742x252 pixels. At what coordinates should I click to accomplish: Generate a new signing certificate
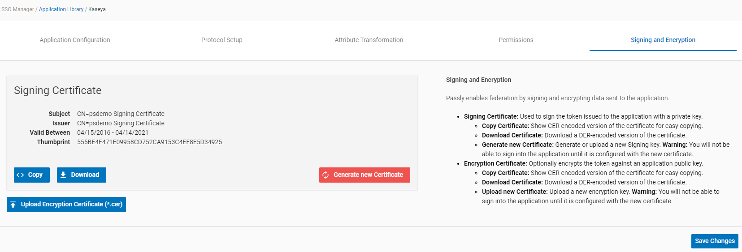[x=364, y=175]
